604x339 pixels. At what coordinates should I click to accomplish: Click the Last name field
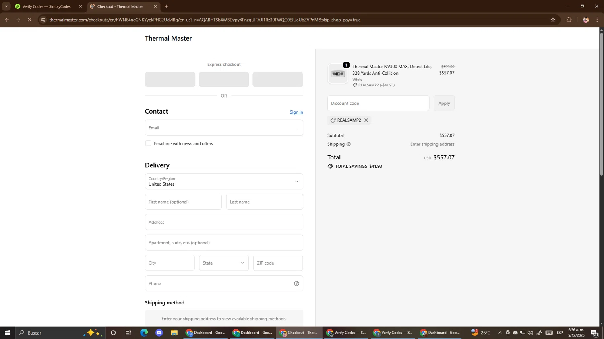[x=265, y=202]
